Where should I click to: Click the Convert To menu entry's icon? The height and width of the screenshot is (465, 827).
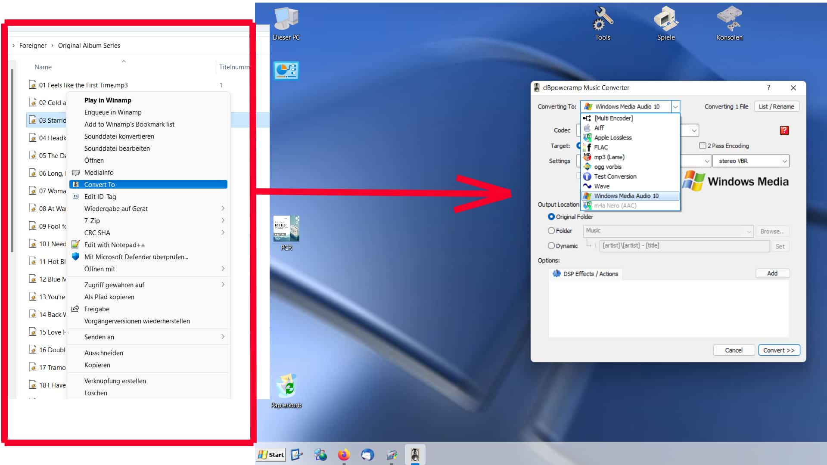[x=76, y=184]
